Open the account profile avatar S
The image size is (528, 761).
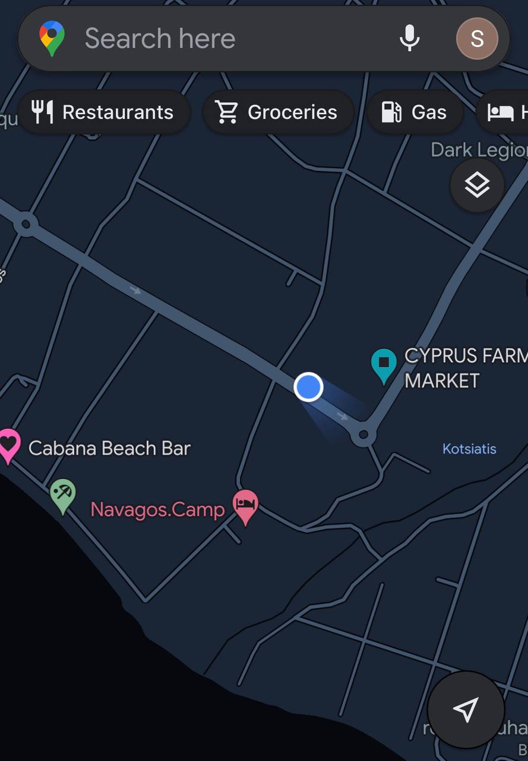pyautogui.click(x=477, y=39)
